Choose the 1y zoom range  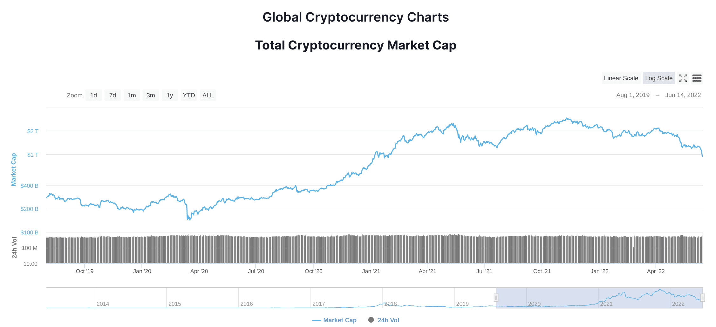tap(170, 95)
